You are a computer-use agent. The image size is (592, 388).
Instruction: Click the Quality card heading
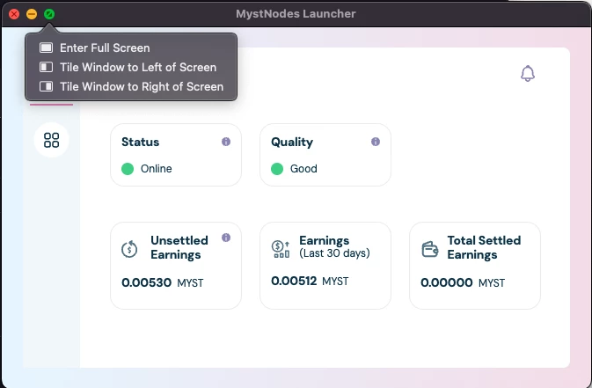[x=292, y=142]
